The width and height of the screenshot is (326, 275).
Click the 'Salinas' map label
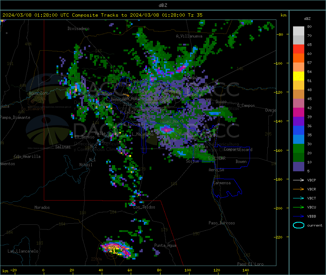tap(63, 147)
